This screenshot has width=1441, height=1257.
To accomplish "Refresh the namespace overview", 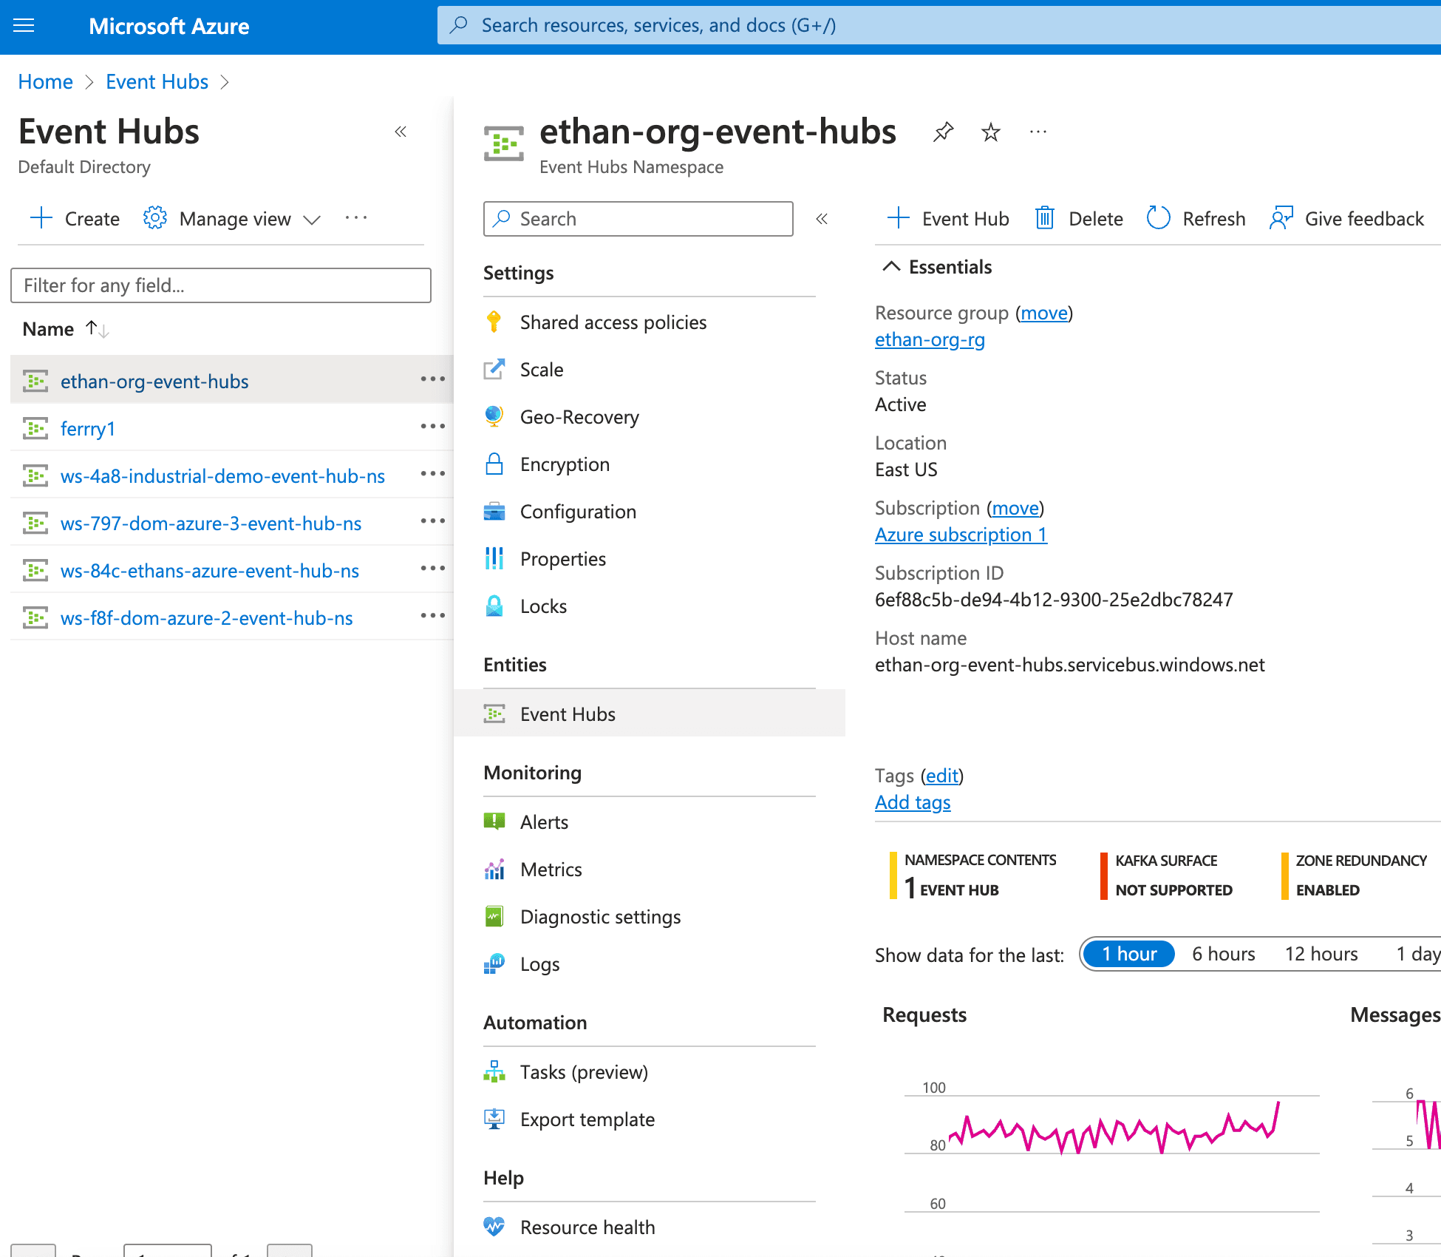I will point(1196,219).
